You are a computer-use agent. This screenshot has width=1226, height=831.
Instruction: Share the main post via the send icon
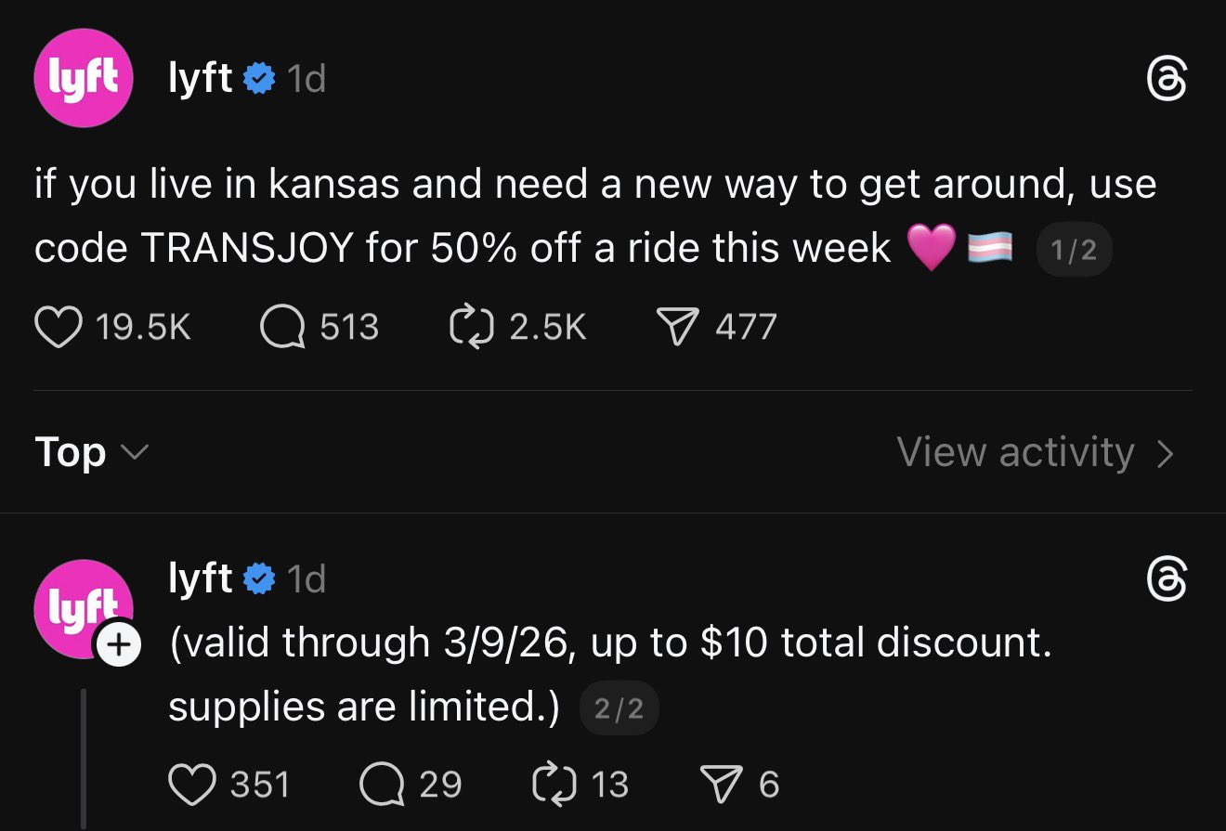tap(679, 326)
